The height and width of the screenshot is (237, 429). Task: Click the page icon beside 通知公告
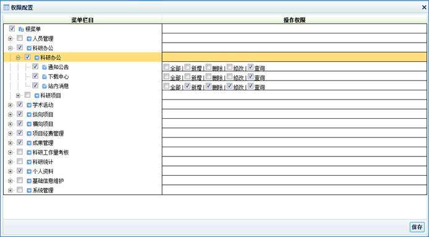45,67
